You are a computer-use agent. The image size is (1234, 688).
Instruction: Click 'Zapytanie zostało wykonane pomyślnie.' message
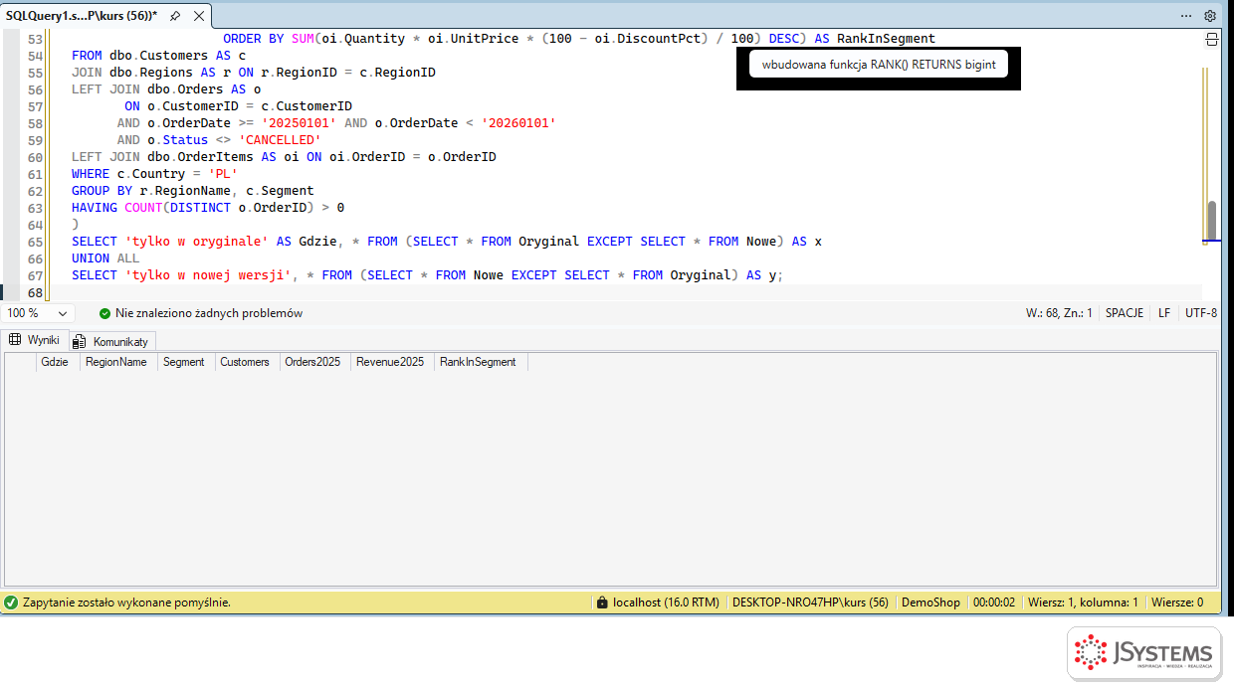tap(126, 602)
